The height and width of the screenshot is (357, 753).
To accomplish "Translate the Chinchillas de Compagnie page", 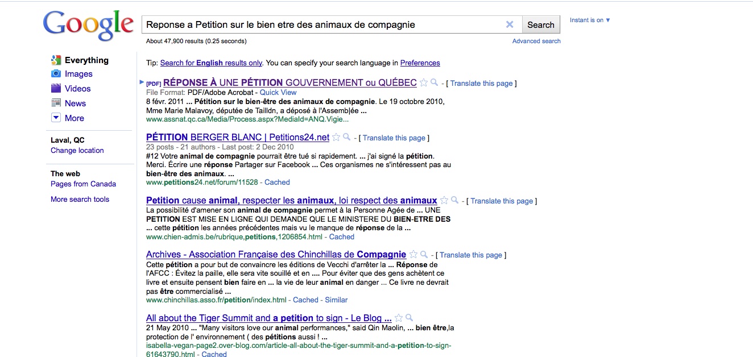I will pos(471,255).
